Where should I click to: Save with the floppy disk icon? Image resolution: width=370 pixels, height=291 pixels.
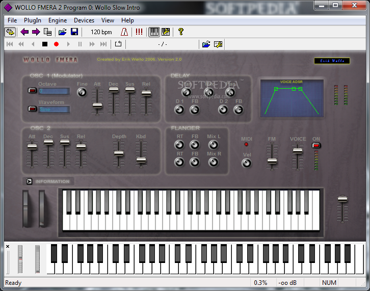[74, 32]
